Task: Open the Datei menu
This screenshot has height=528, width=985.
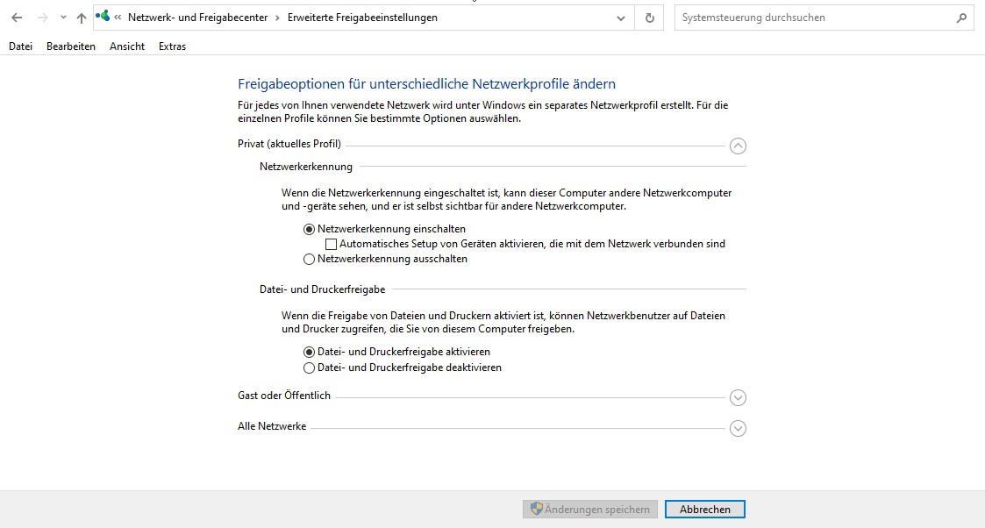Action: [x=20, y=46]
